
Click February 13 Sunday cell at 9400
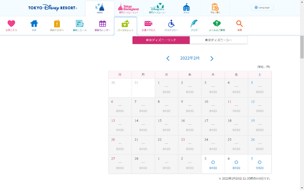120,126
